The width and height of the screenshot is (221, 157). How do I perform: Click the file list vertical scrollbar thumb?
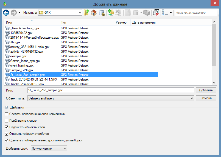(x=214, y=45)
